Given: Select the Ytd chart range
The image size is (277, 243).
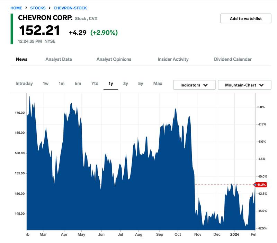Looking at the screenshot, I should 95,84.
